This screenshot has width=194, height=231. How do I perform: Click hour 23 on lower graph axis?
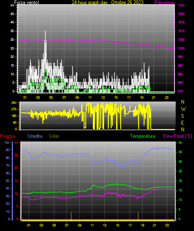(167, 225)
